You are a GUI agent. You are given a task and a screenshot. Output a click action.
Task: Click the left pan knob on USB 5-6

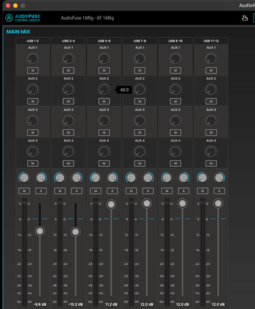coord(96,177)
